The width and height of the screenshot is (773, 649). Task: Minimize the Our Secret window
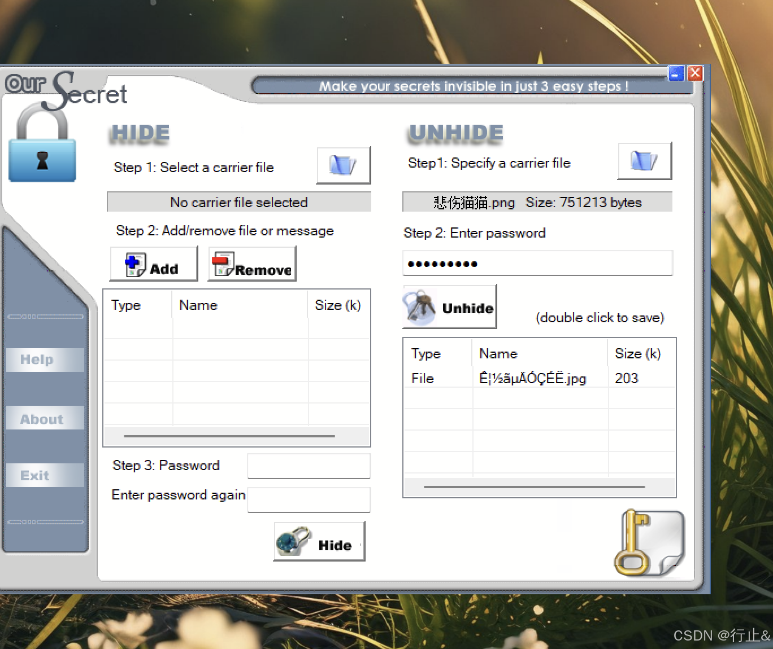(676, 73)
